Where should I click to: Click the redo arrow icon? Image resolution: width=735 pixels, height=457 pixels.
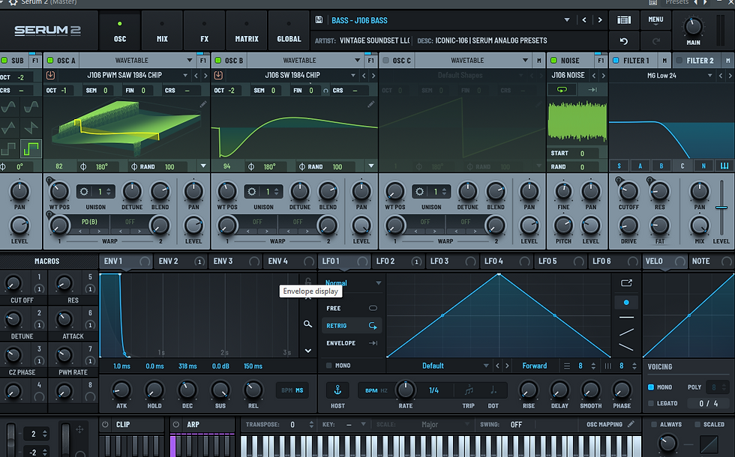(655, 41)
